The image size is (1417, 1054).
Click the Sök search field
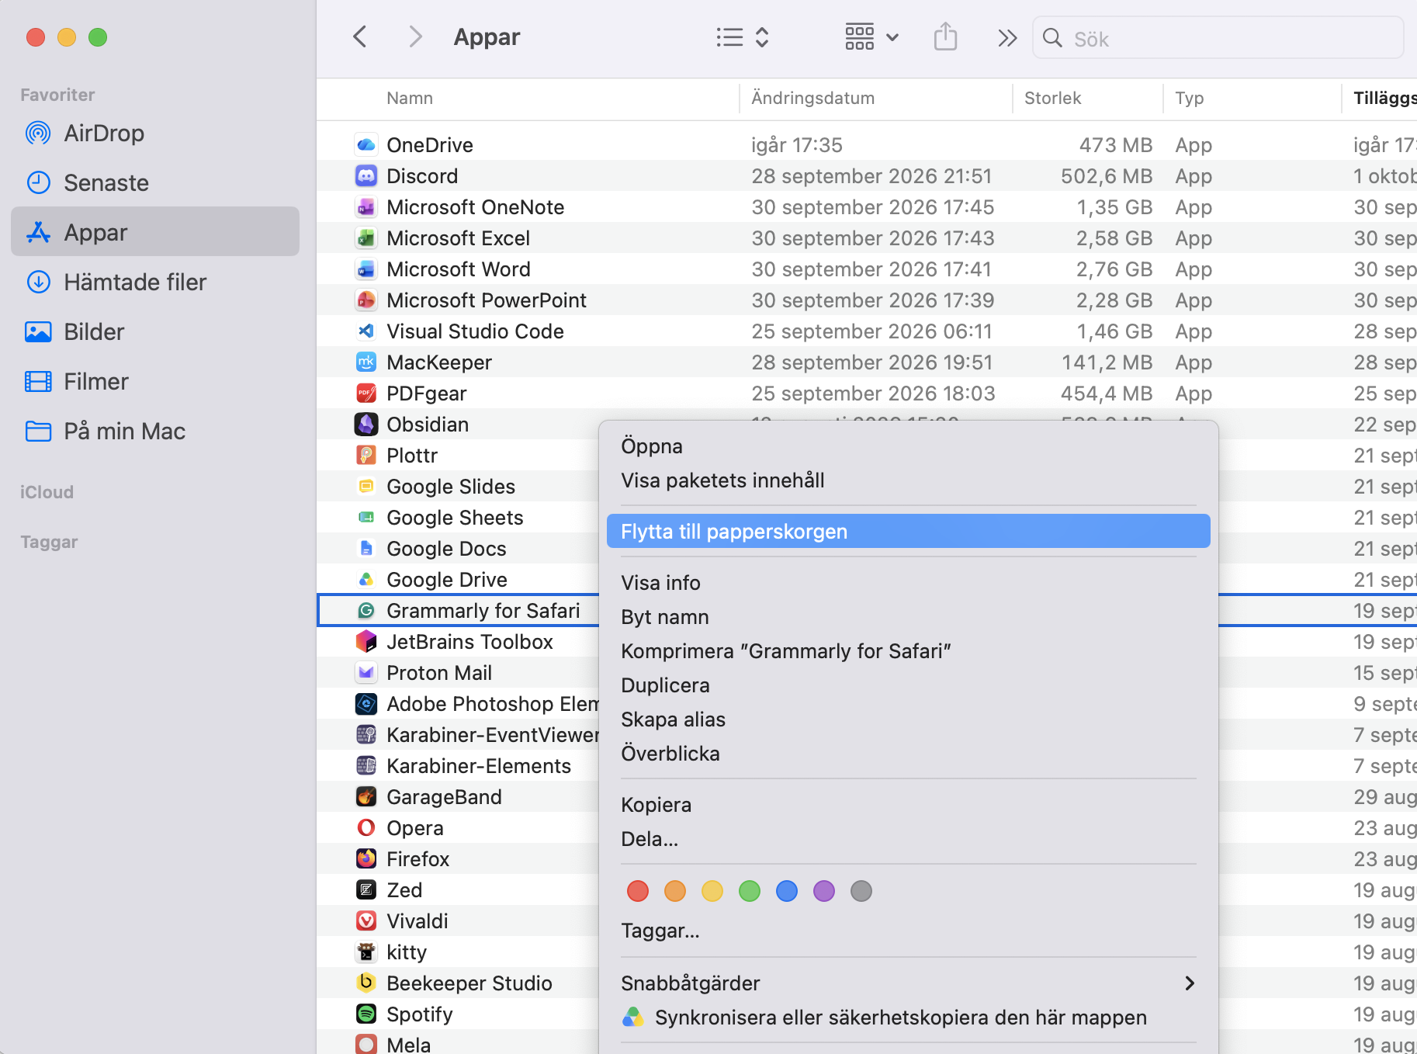(1218, 38)
